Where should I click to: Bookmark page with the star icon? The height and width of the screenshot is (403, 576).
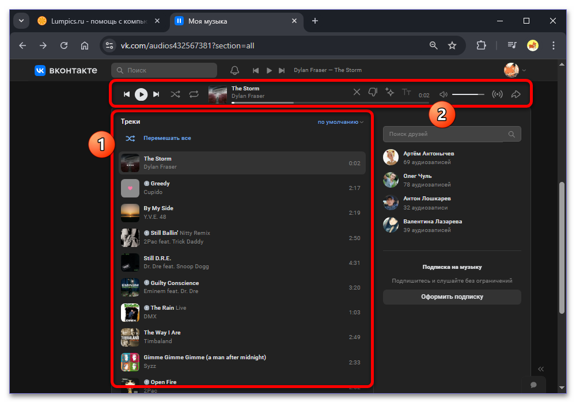coord(452,45)
